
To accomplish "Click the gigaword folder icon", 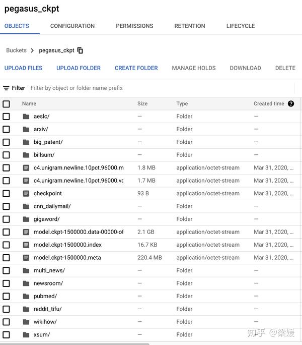I will (26, 219).
